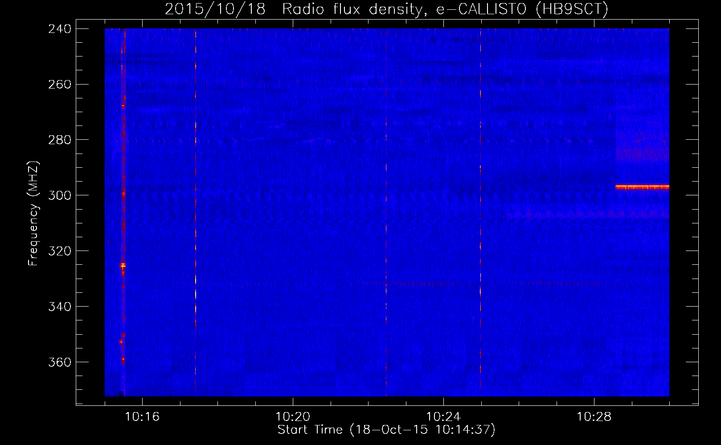Viewport: 721px width, 445px height.
Task: Click the 280 frequency tick label
Action: tap(59, 140)
